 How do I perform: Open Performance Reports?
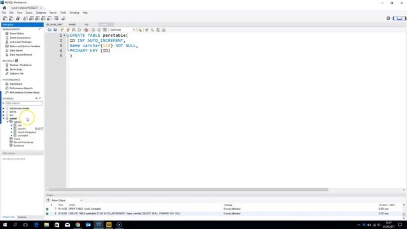21,88
